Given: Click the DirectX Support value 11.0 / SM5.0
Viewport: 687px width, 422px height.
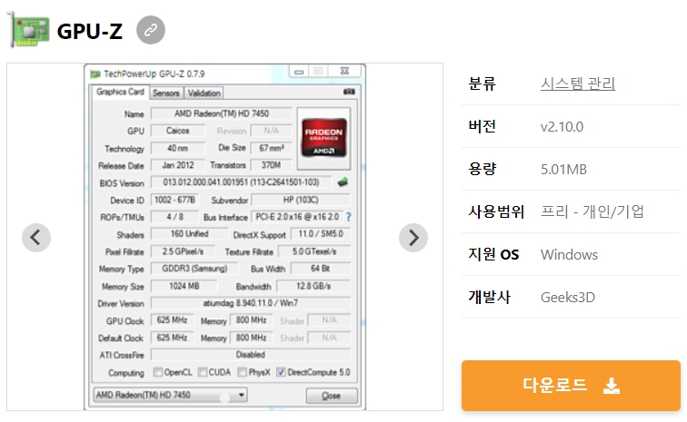Looking at the screenshot, I should coord(320,234).
